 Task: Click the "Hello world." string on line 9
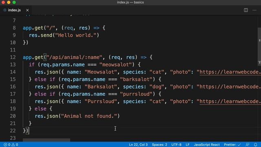point(76,36)
